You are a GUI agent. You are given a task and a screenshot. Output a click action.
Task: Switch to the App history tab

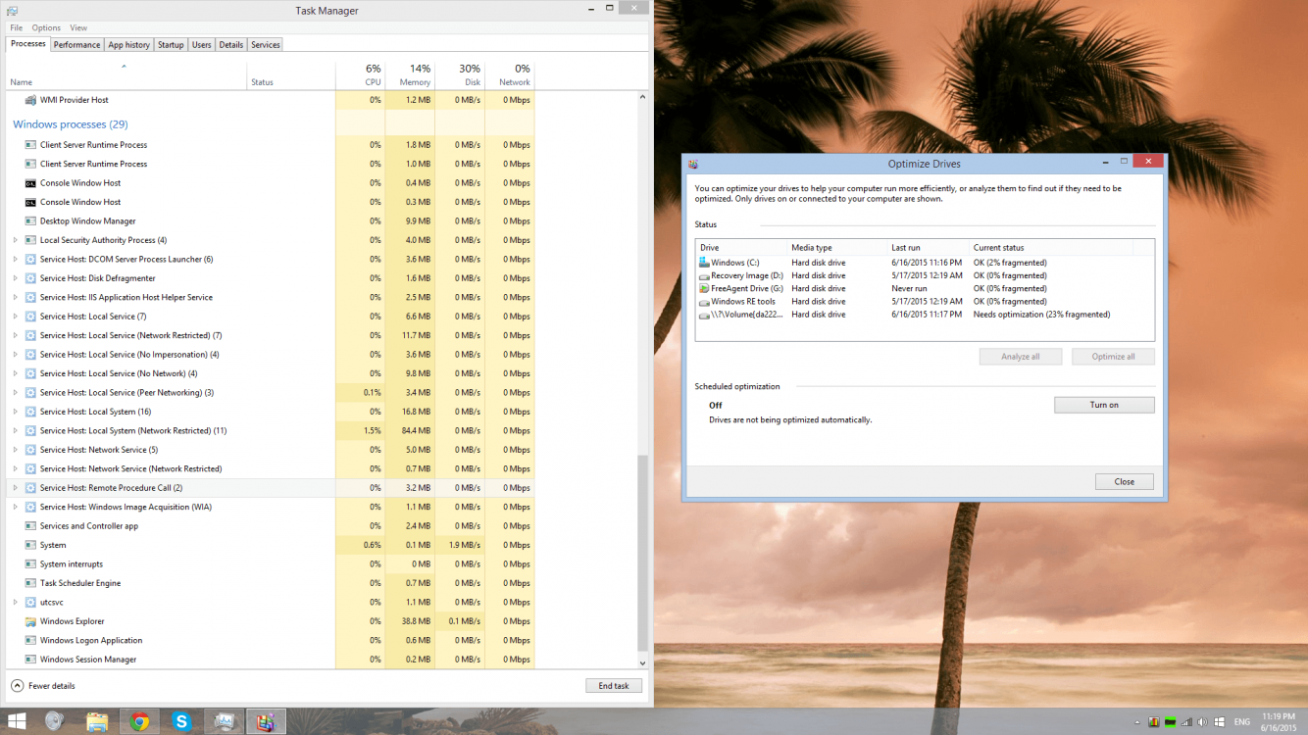[x=128, y=45]
